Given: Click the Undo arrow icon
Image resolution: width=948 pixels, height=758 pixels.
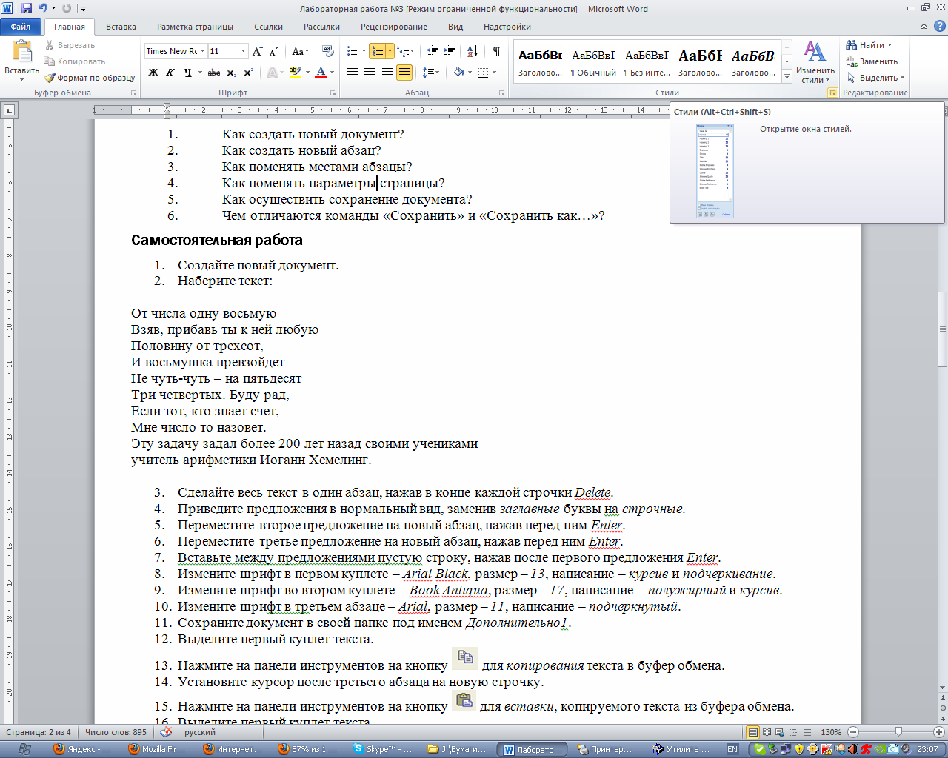Looking at the screenshot, I should coord(43,9).
